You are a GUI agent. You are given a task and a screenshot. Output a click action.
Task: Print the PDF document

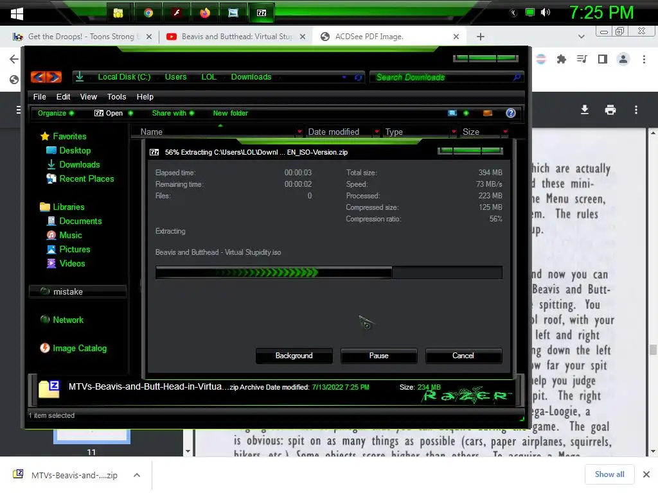610,110
